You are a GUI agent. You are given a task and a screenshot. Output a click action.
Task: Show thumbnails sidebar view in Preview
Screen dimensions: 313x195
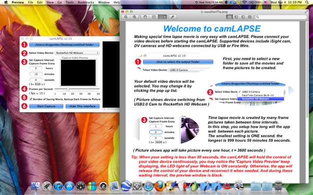pyautogui.click(x=236, y=17)
